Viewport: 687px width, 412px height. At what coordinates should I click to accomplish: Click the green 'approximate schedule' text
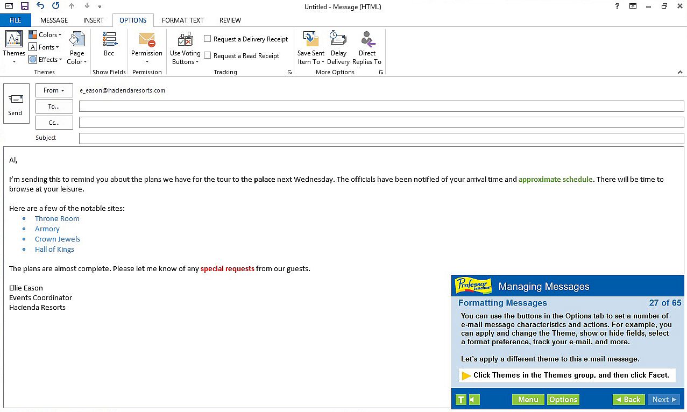555,179
